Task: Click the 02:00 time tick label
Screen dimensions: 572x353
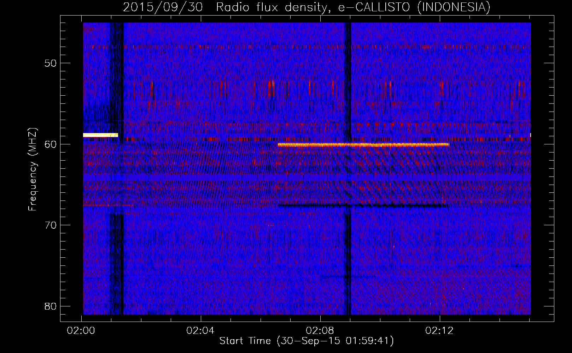Action: [x=82, y=331]
